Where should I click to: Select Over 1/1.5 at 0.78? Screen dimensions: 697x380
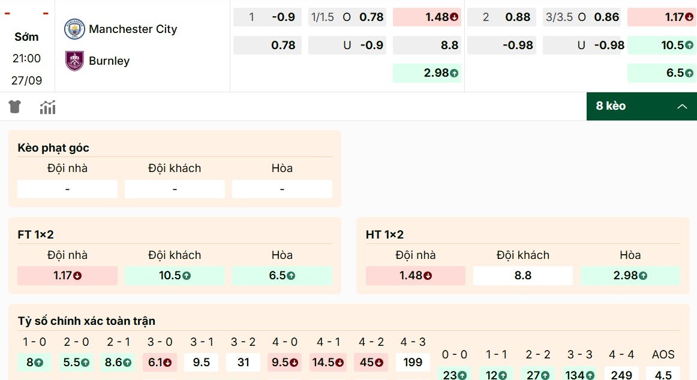pos(347,17)
